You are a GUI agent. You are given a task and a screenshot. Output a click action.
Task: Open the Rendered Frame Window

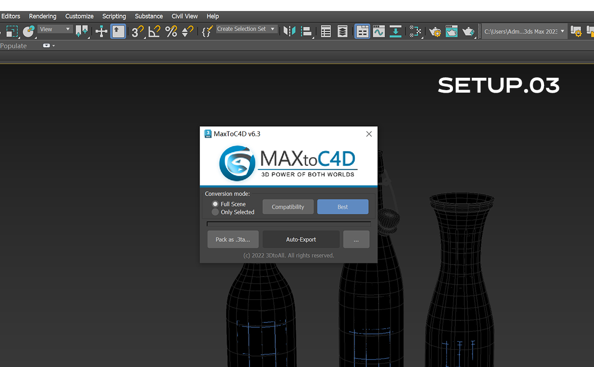click(x=451, y=32)
